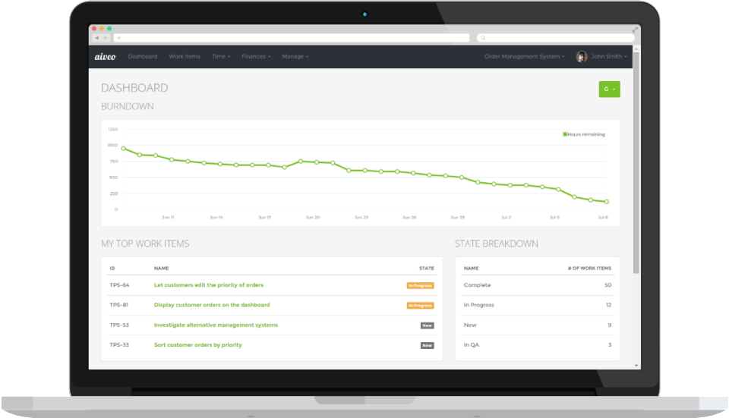The image size is (729, 418).
Task: Click the Complete row in State Breakdown
Action: click(x=538, y=285)
